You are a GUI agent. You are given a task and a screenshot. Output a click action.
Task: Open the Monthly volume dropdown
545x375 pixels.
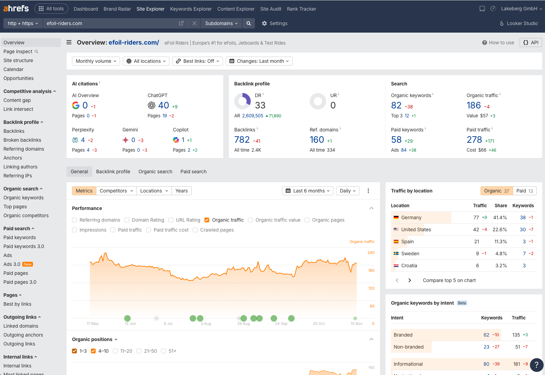coord(96,61)
